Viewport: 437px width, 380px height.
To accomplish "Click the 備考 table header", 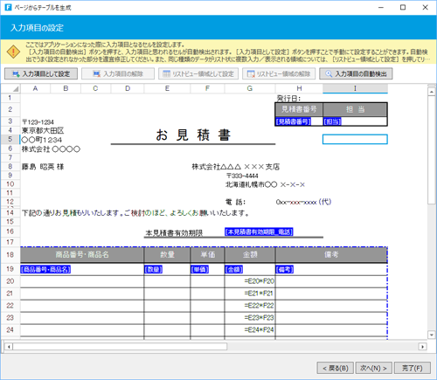I will tap(331, 255).
